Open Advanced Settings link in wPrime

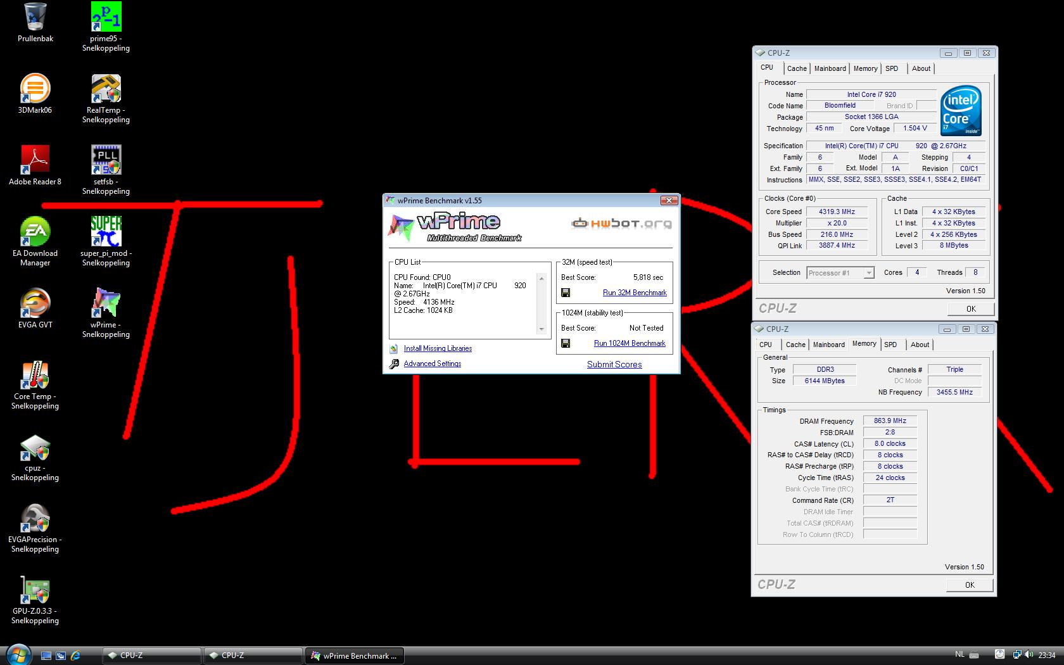[x=433, y=364]
